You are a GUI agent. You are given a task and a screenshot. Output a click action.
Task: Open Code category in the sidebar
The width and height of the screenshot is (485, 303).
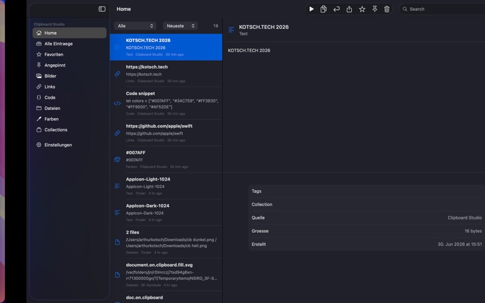(70, 98)
